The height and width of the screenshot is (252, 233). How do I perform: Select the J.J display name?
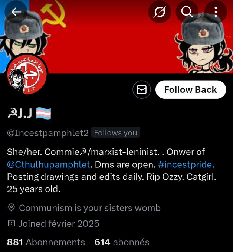(25, 113)
